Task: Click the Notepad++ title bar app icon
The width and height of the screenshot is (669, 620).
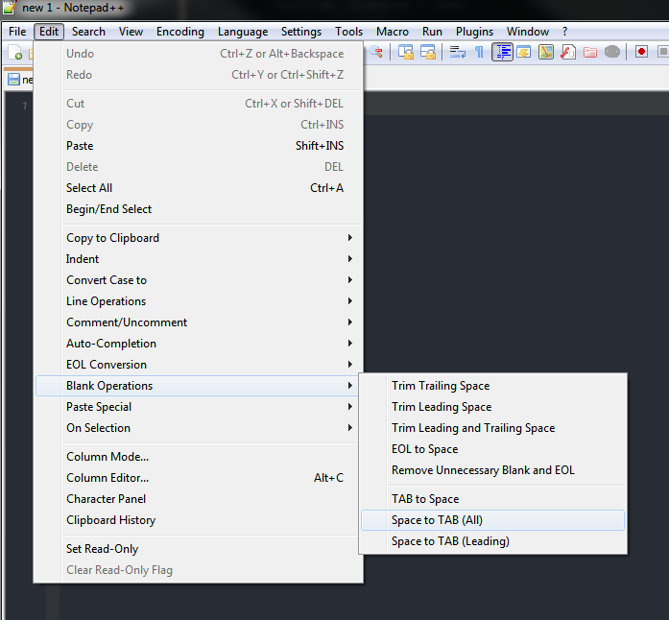Action: pos(10,8)
